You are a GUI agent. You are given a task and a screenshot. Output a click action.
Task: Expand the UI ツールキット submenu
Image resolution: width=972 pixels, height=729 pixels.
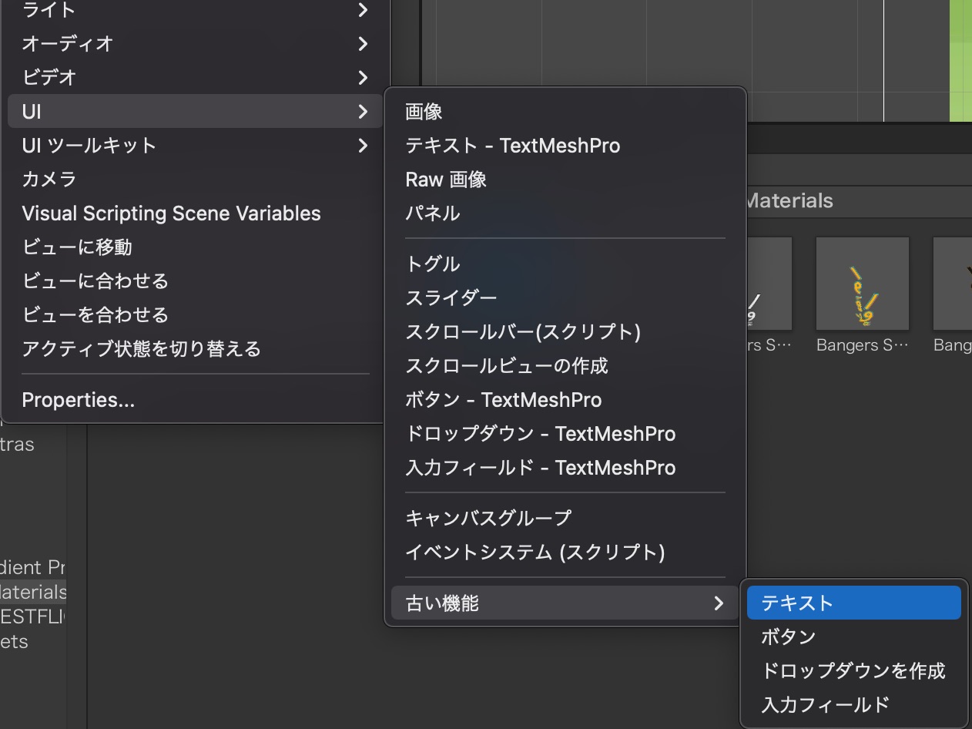click(x=362, y=146)
